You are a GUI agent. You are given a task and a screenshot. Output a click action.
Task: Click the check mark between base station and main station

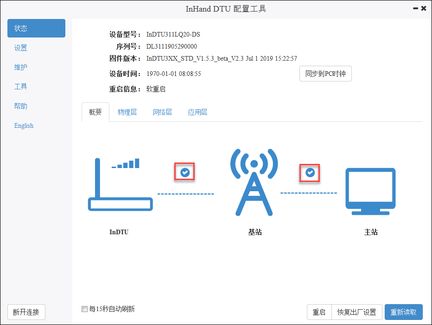click(x=310, y=173)
